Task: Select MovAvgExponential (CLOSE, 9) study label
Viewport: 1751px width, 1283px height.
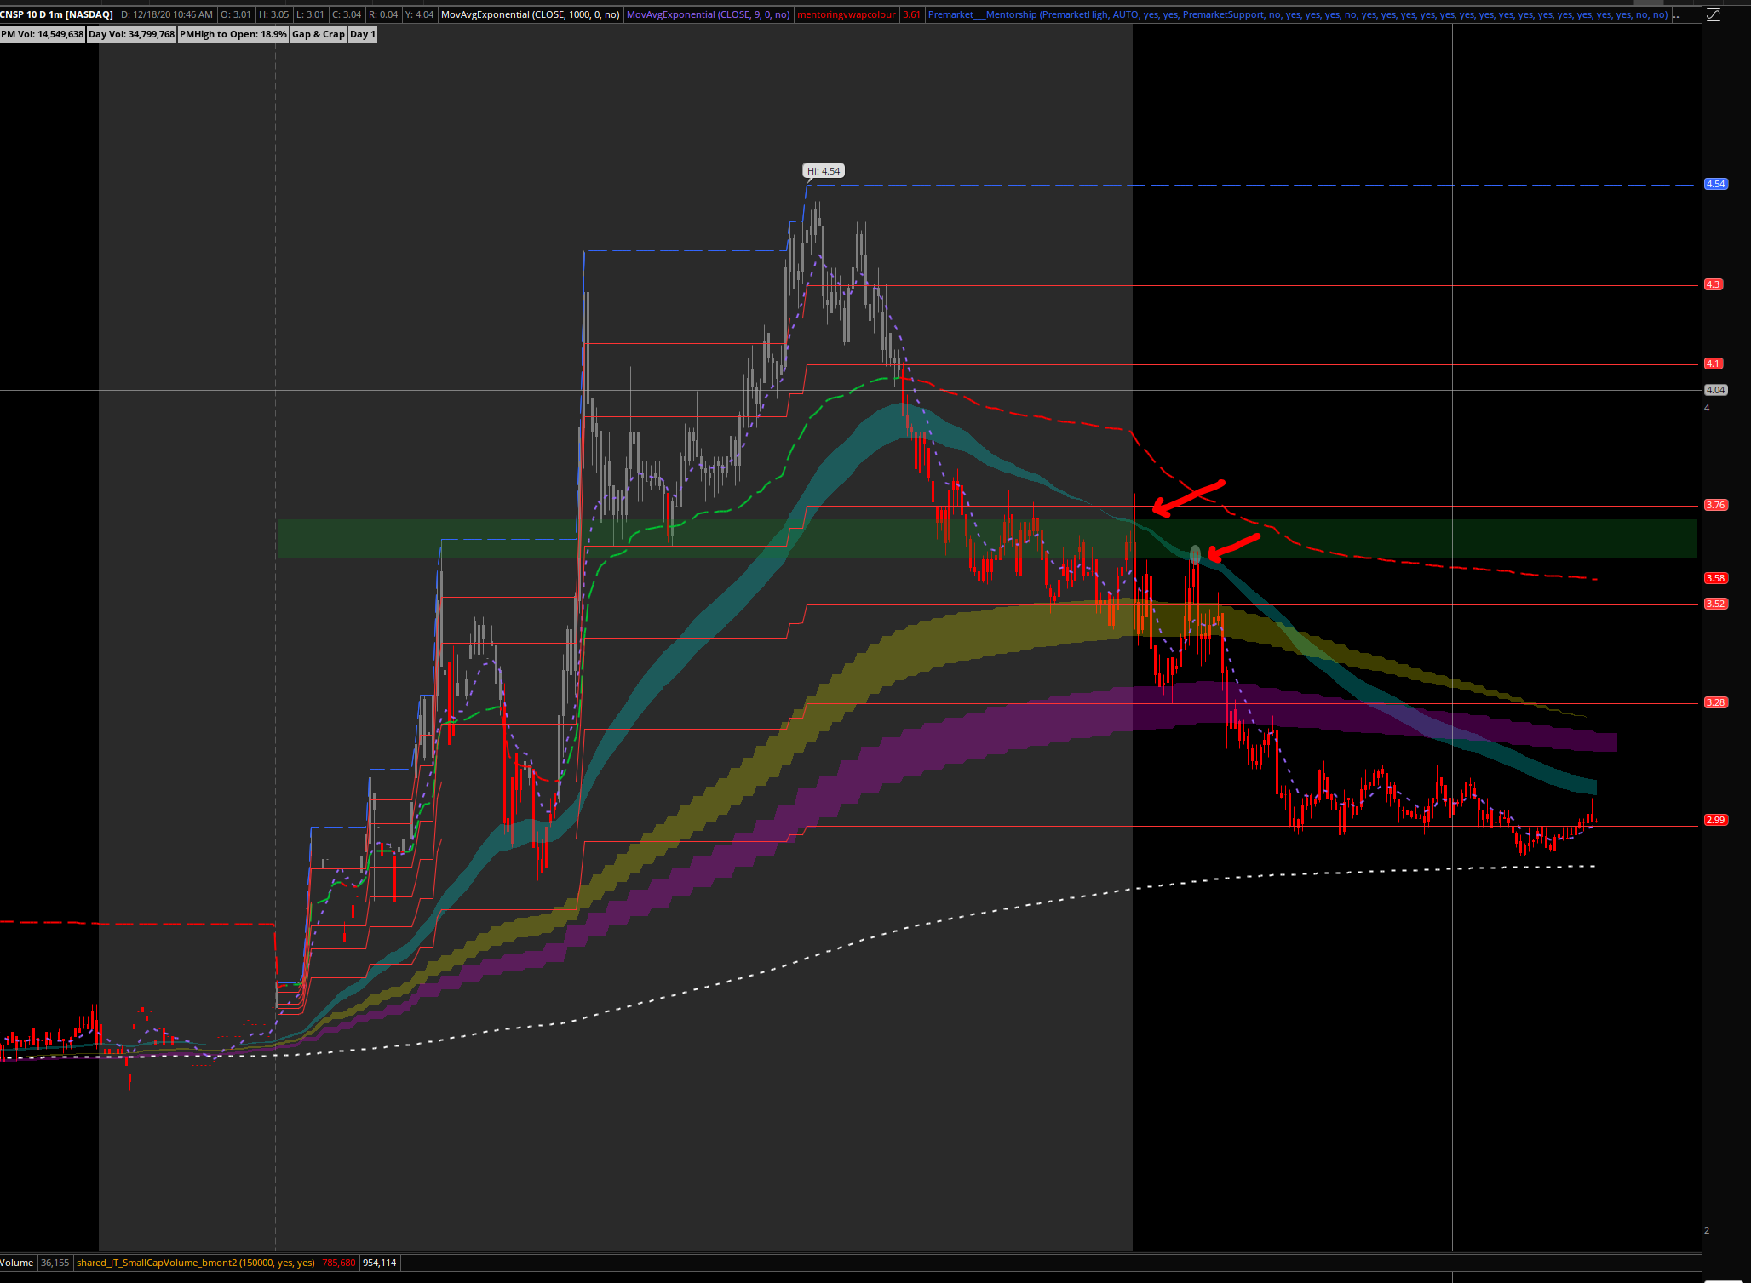Action: click(708, 14)
